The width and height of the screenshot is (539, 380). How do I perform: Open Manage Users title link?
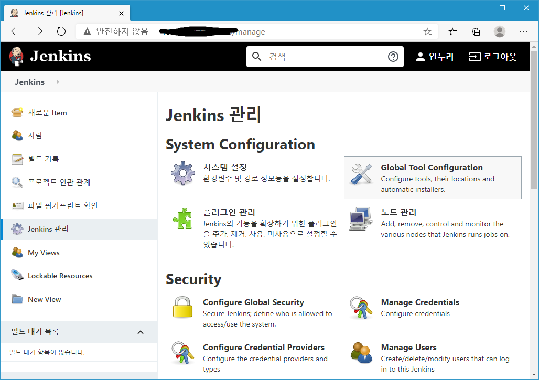409,347
